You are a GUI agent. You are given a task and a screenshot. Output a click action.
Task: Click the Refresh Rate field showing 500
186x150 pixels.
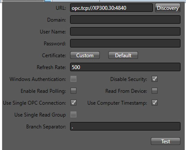[x=125, y=67]
